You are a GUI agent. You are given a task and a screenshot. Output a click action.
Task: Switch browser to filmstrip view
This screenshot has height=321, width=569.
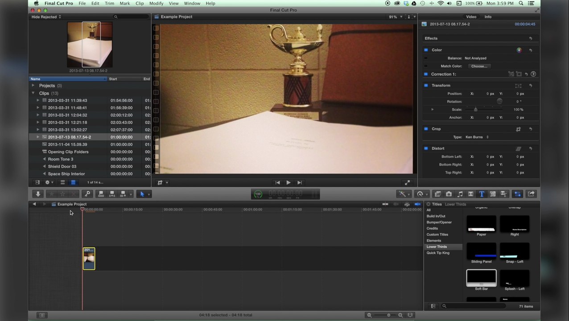pyautogui.click(x=62, y=182)
